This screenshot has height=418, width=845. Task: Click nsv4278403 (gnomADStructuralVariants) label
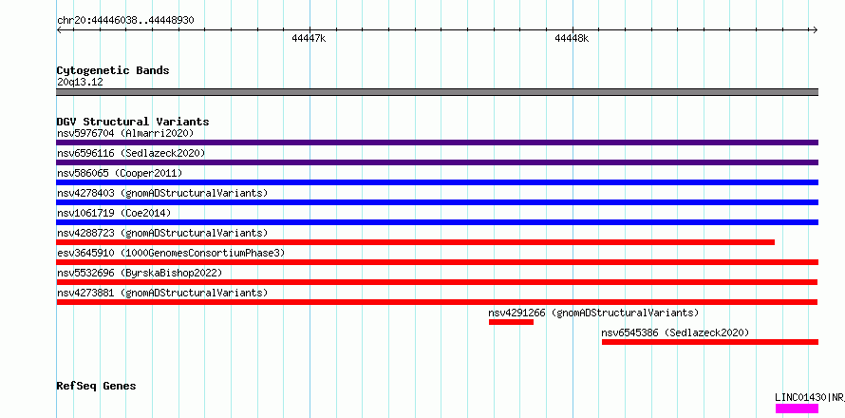coord(162,193)
